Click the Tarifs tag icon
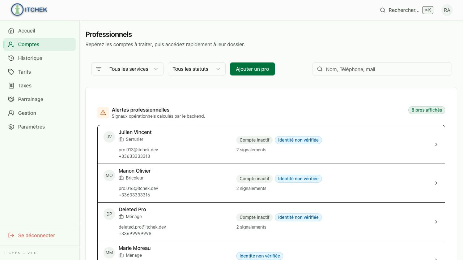The width and height of the screenshot is (463, 260). pyautogui.click(x=11, y=72)
